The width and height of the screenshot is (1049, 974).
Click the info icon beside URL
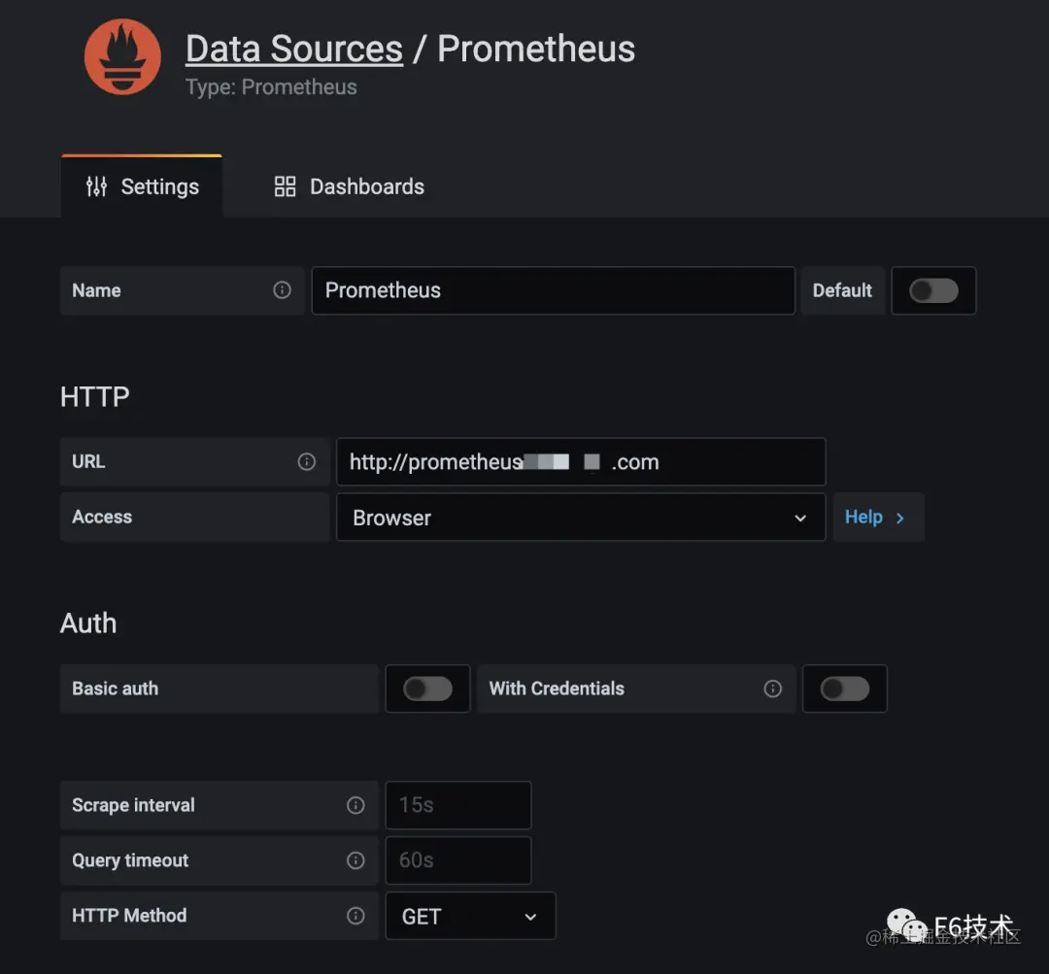coord(307,462)
